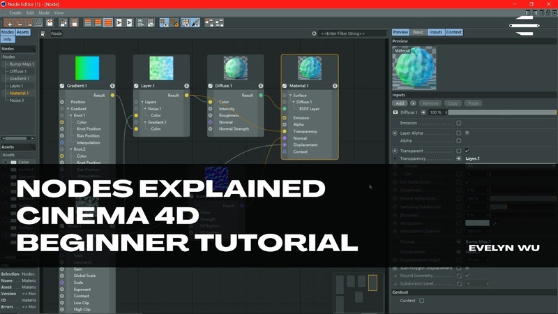Click the Nodes panel horizontal scrollbar
558x314 pixels.
pos(18,138)
